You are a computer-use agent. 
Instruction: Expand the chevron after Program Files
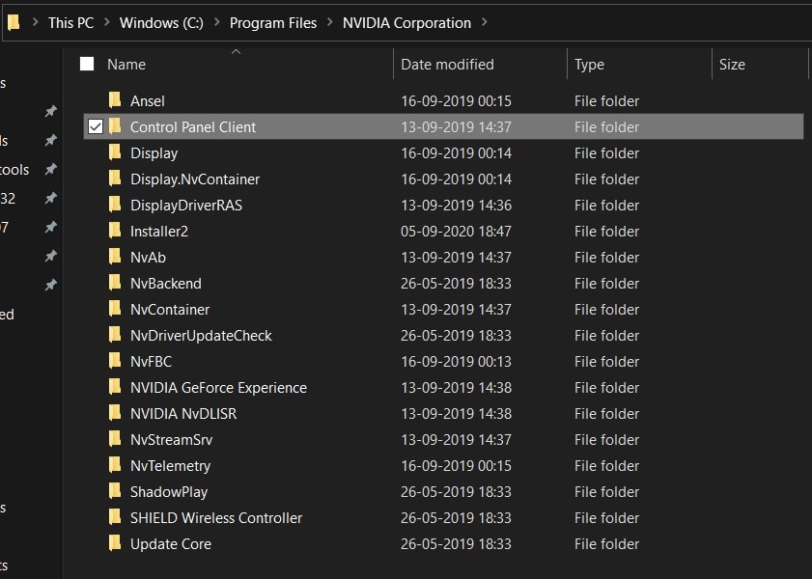click(x=330, y=23)
